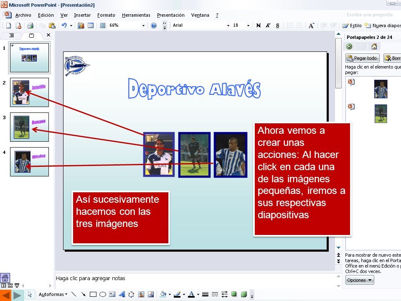Click the Nueva diapositiva button
Image resolution: width=401 pixels, height=301 pixels.
click(x=383, y=26)
